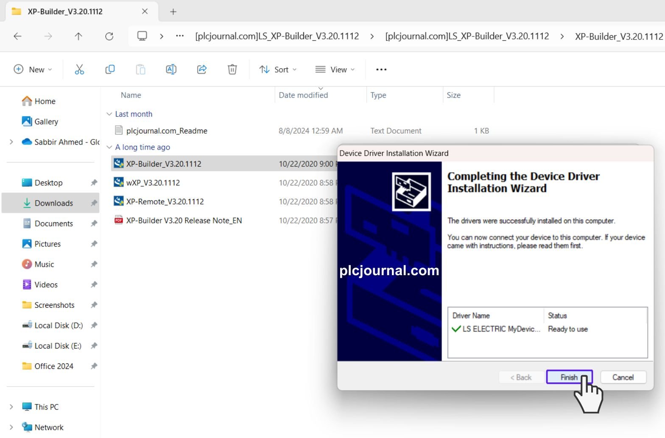Viewport: 665px width, 438px height.
Task: Unpin Pictures using its pin icon
Action: pos(94,244)
